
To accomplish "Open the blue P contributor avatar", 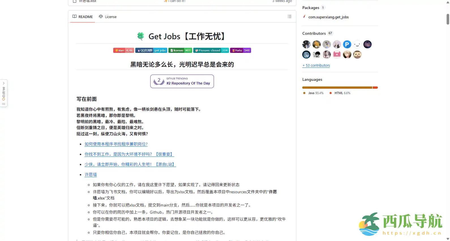I will tap(347, 44).
